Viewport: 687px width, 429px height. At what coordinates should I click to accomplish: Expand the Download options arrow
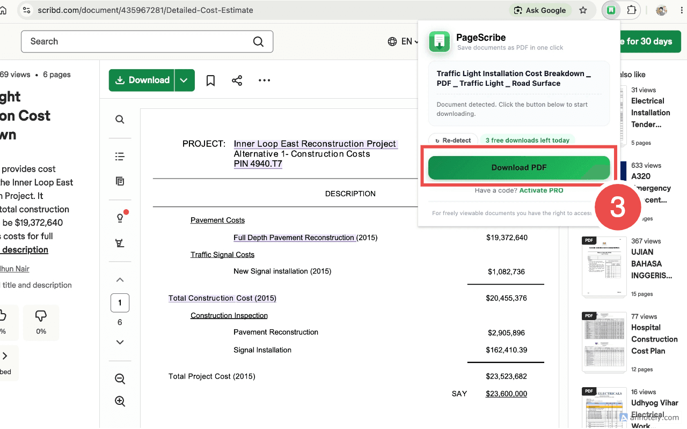click(x=184, y=80)
